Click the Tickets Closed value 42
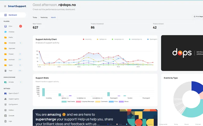 (155, 27)
